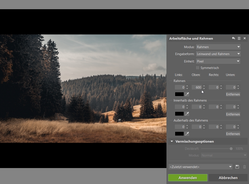Use eyedropper for Außerhalb des Rahmens
The image size is (249, 184).
(187, 134)
